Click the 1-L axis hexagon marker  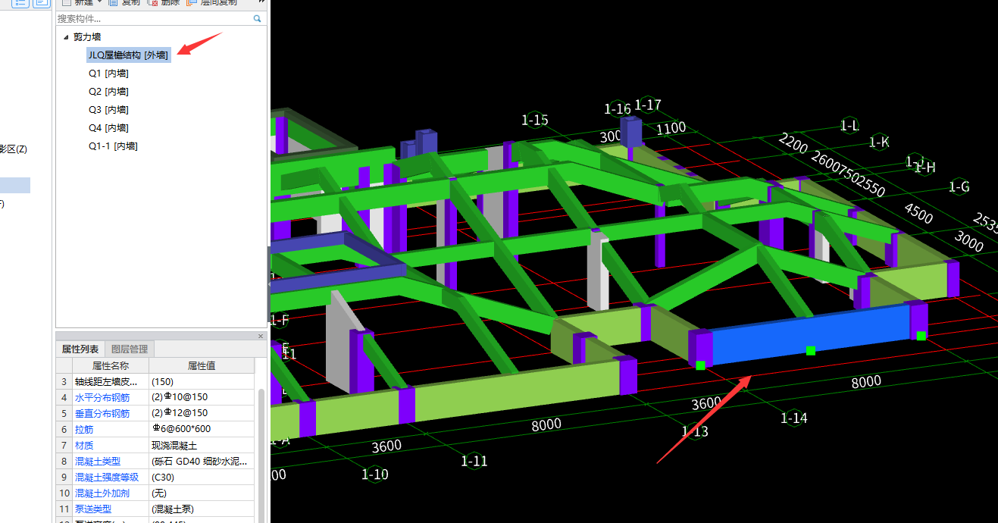849,126
